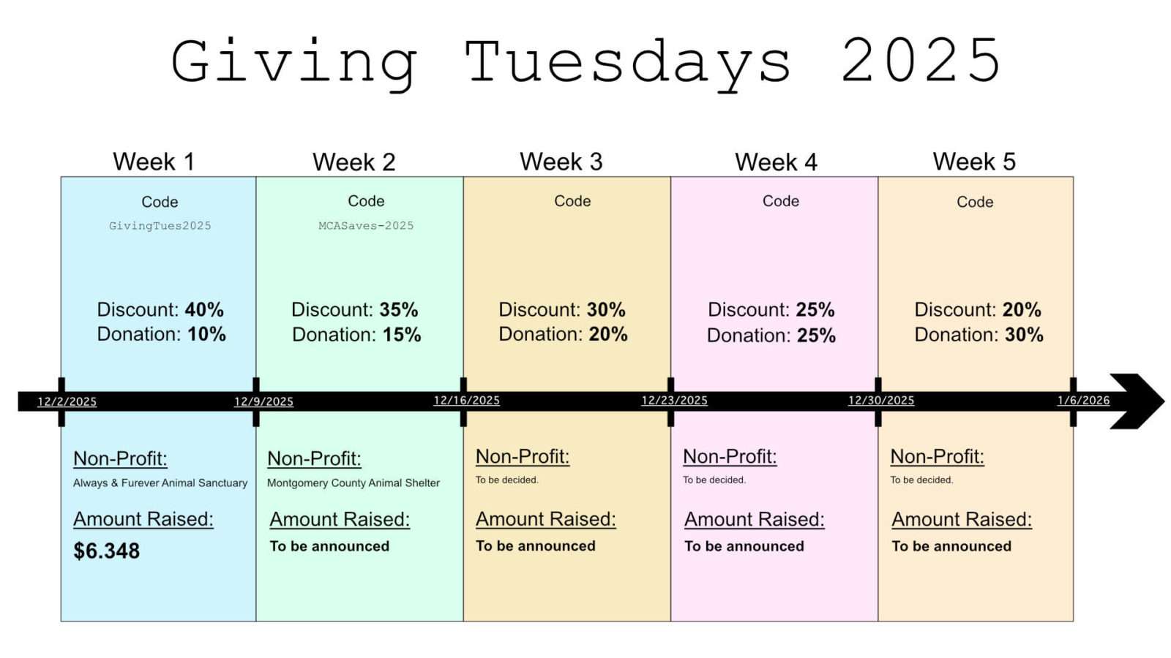
Task: Click the Week 4 Discount 25% line
Action: tap(771, 309)
